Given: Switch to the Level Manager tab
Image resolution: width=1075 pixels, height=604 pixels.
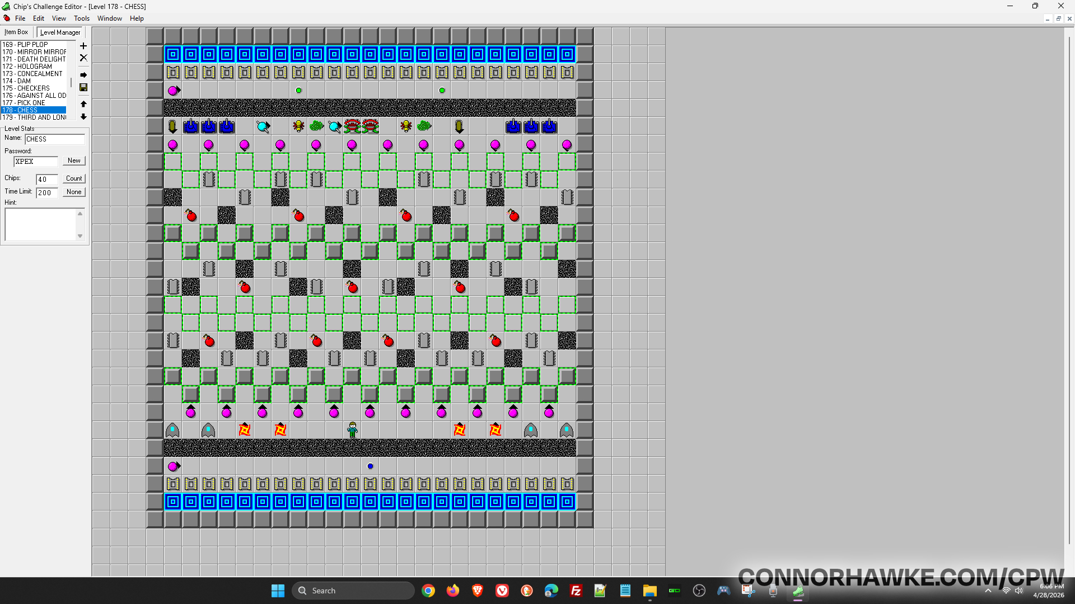Looking at the screenshot, I should [x=60, y=32].
